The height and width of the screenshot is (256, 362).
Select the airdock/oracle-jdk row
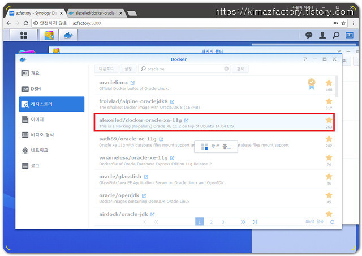click(x=215, y=213)
